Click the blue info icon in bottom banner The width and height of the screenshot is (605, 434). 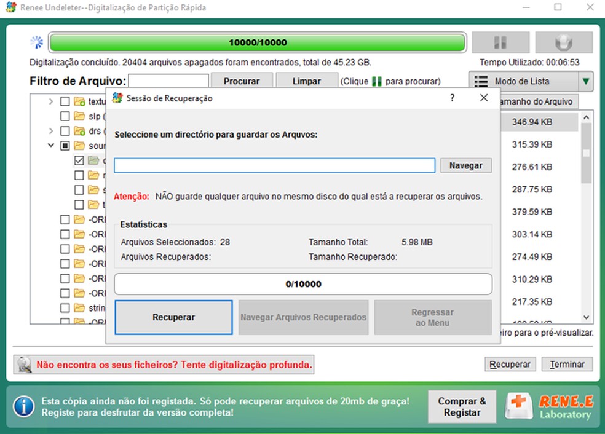pyautogui.click(x=24, y=406)
